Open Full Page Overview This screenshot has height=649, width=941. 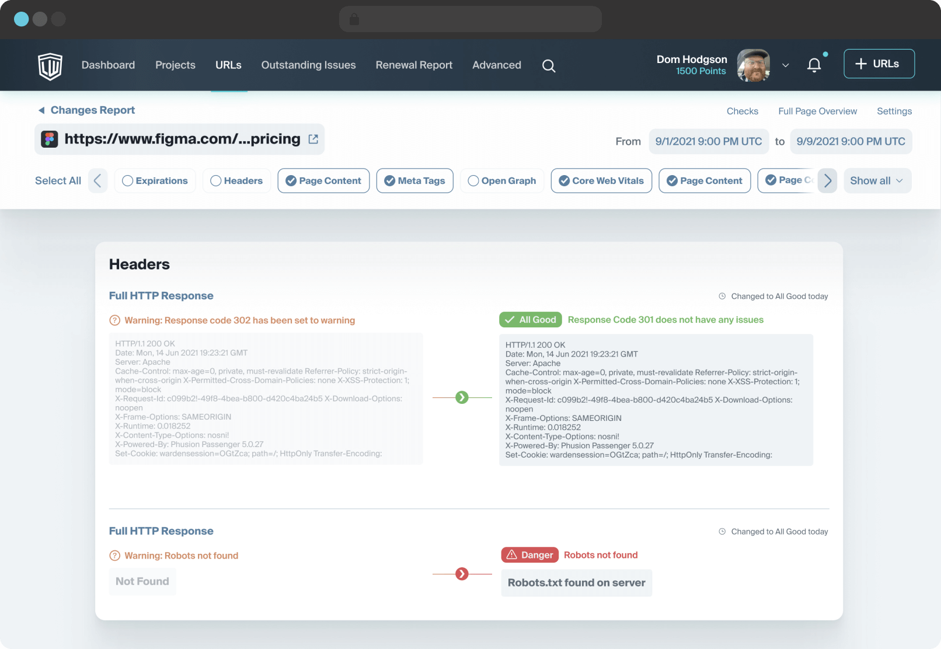(817, 111)
